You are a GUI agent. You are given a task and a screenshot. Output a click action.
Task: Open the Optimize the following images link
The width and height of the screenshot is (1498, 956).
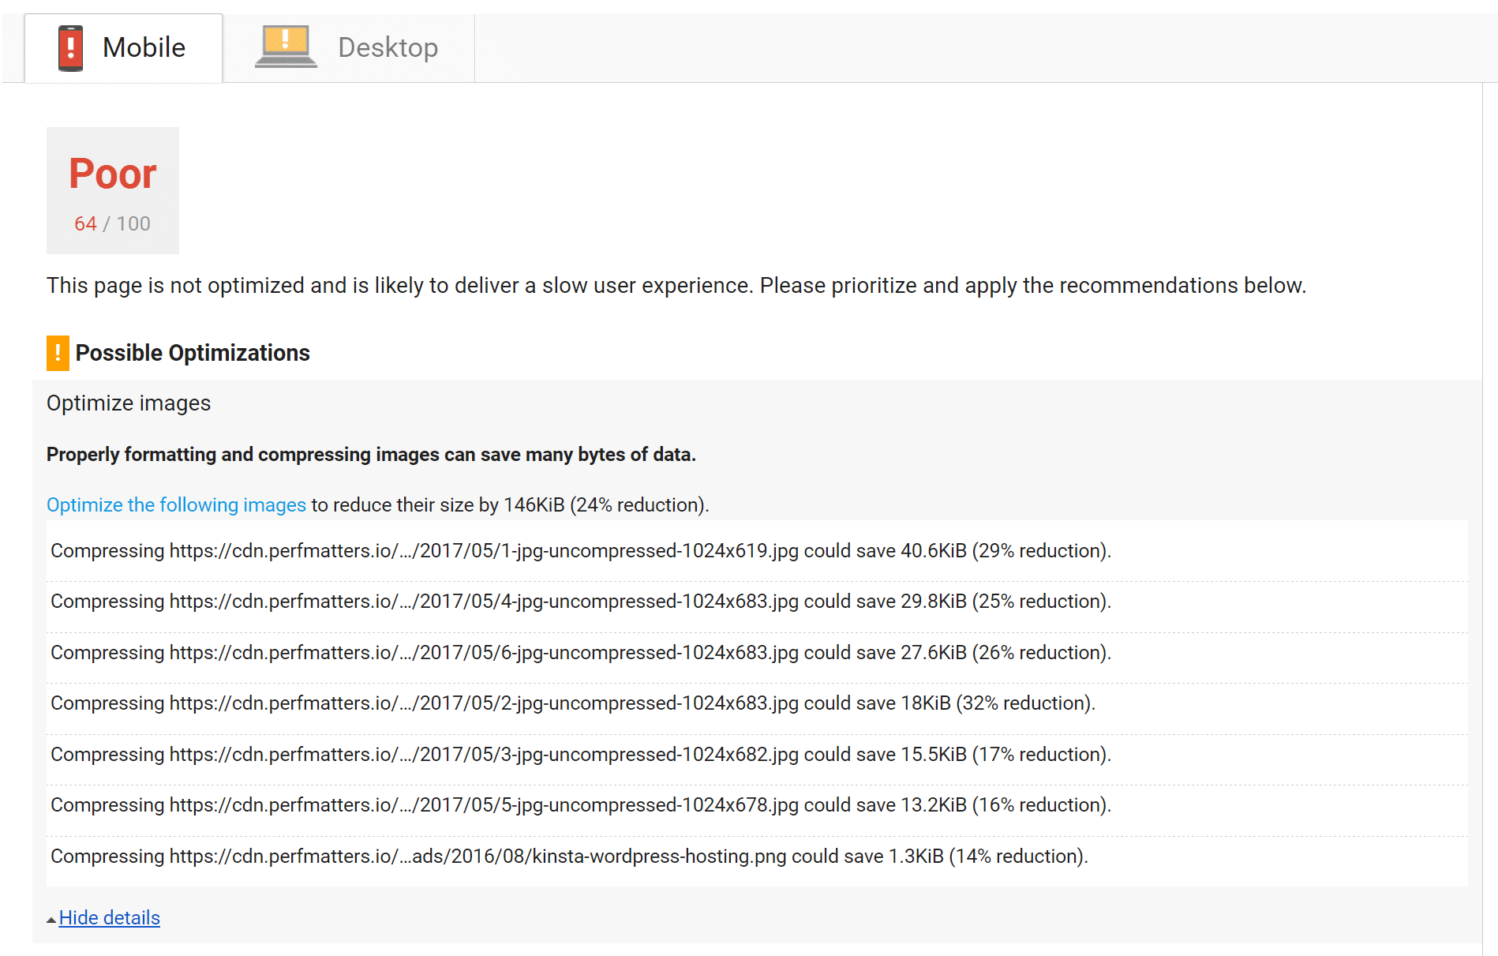point(176,504)
